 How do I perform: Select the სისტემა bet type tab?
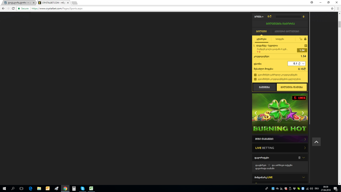point(280,39)
